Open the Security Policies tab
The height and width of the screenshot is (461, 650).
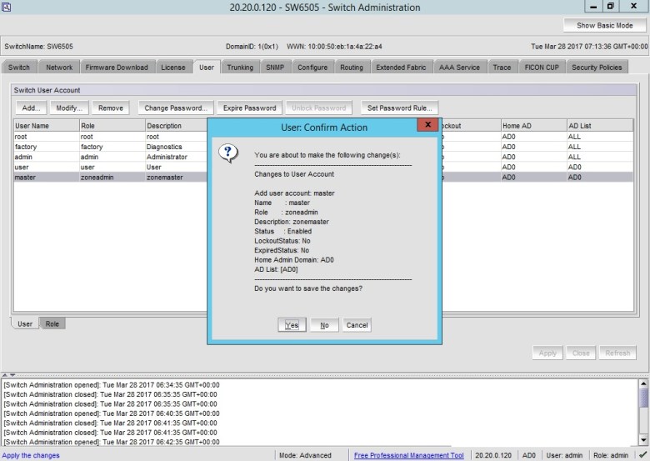(x=597, y=68)
